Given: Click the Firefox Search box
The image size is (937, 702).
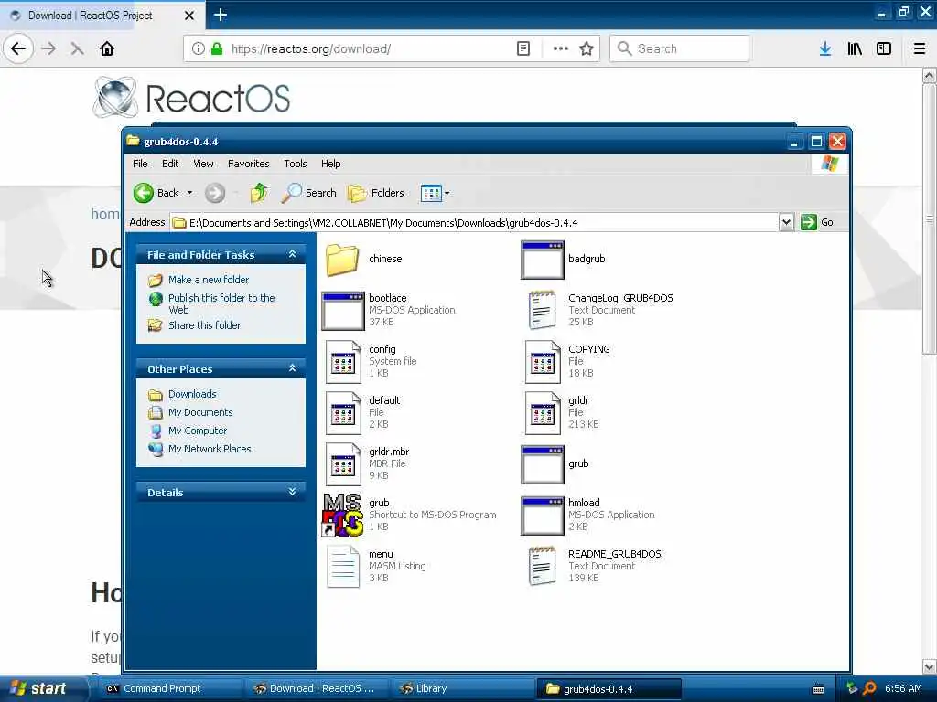Looking at the screenshot, I should [x=679, y=49].
